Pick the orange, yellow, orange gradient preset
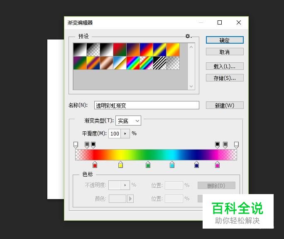This screenshot has height=239, width=284. coord(173,50)
